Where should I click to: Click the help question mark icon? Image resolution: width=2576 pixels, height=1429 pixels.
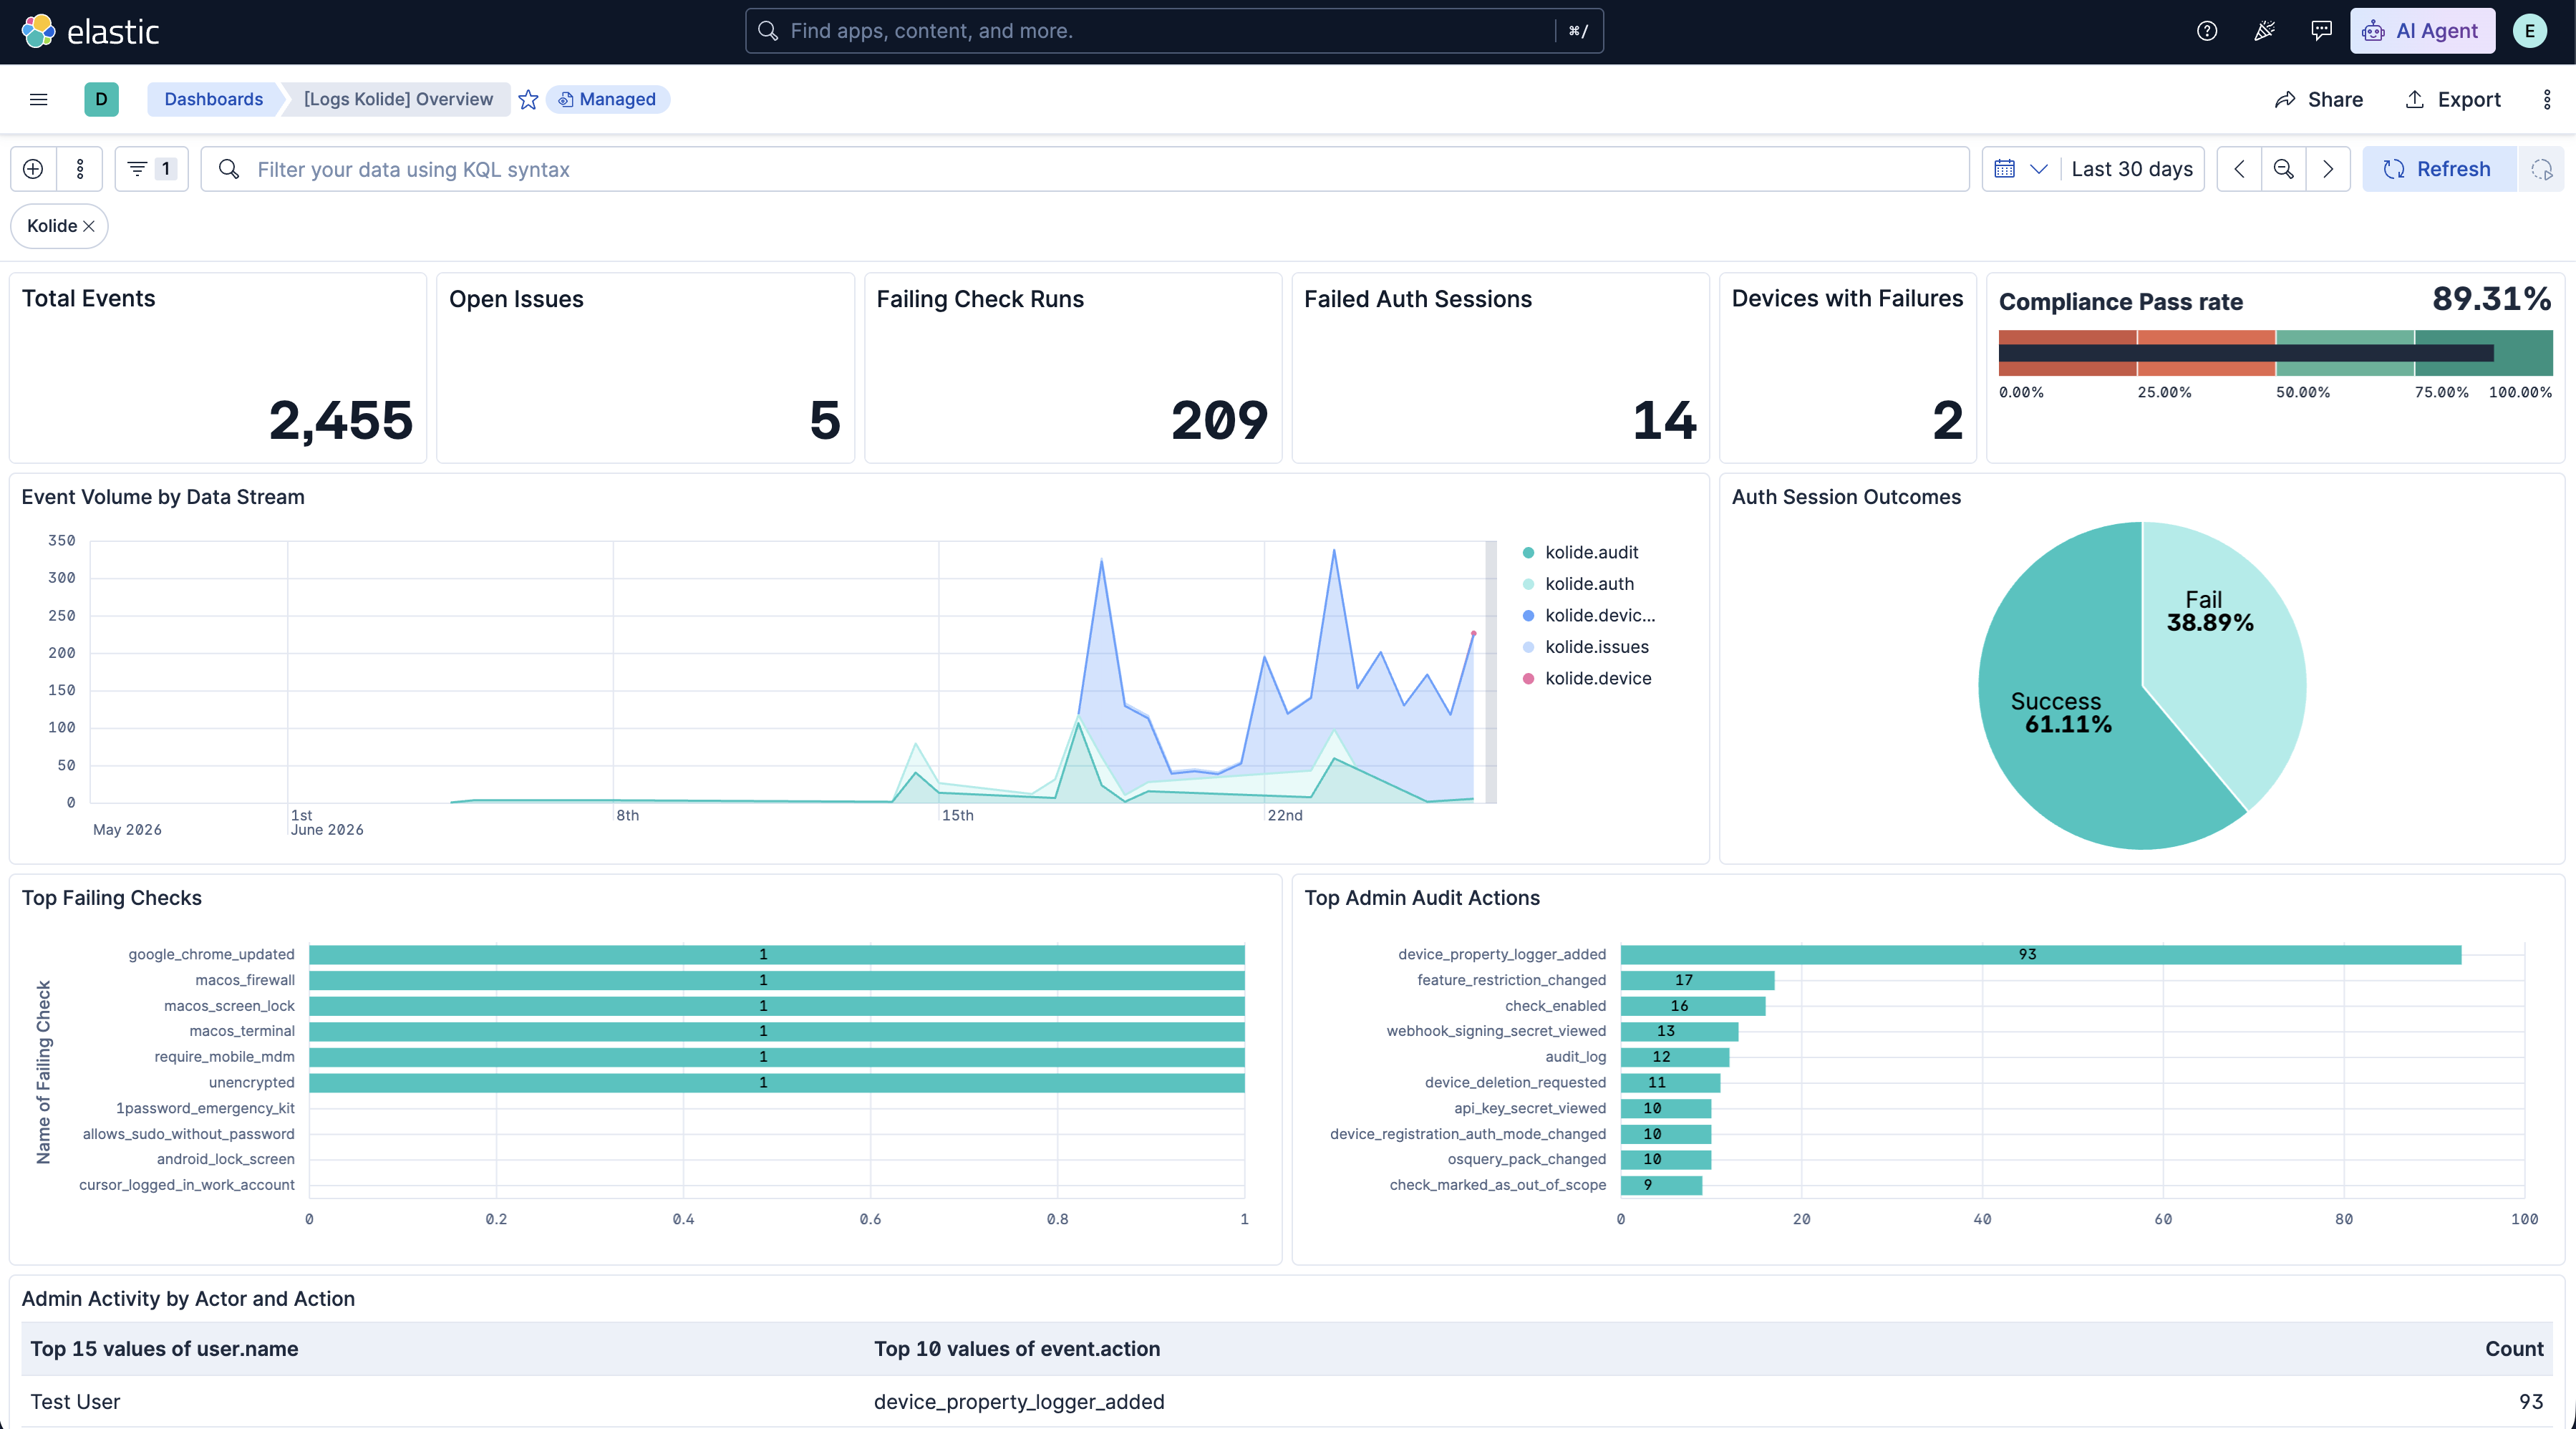[2207, 31]
